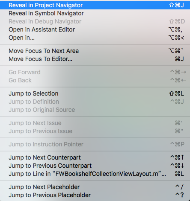Select Jump to Previous Counterpart
The width and height of the screenshot is (190, 201).
95,166
